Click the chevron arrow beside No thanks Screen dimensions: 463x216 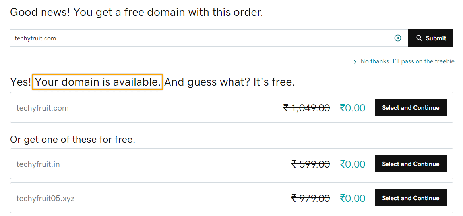coord(355,62)
